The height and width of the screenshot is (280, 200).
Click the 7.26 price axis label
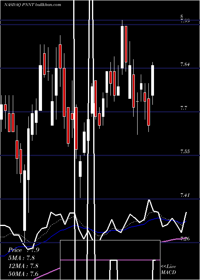(185, 238)
